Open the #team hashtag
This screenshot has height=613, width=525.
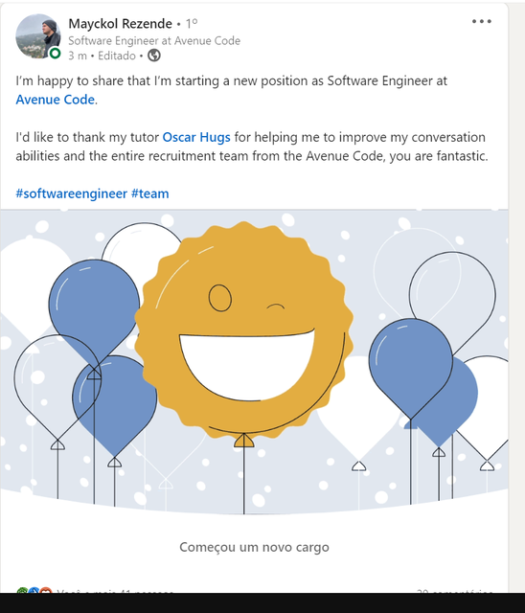click(150, 193)
